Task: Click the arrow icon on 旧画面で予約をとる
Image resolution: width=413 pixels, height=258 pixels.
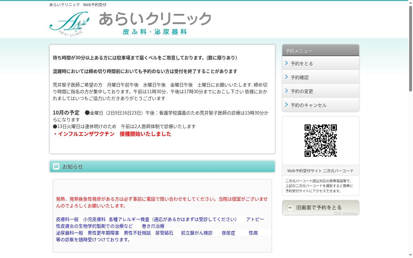Action: 290,208
